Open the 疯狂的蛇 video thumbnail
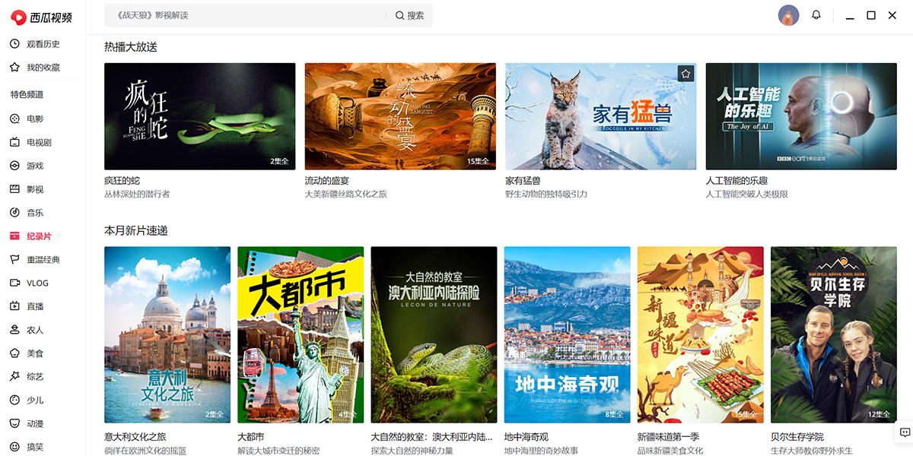913x456 pixels. click(x=199, y=116)
